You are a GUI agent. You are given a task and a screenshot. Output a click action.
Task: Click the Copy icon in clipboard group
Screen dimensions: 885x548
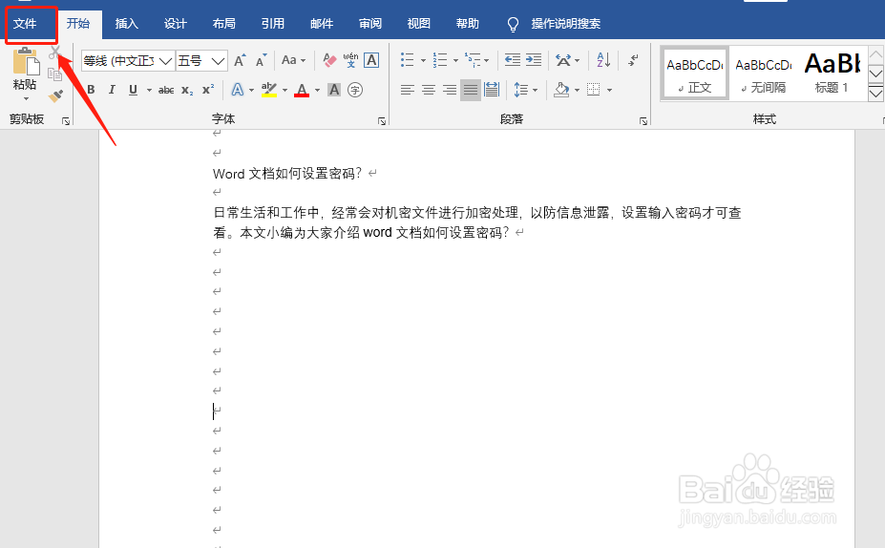pos(54,74)
